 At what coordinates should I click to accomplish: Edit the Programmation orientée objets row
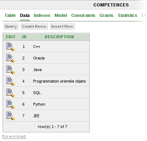point(11,81)
